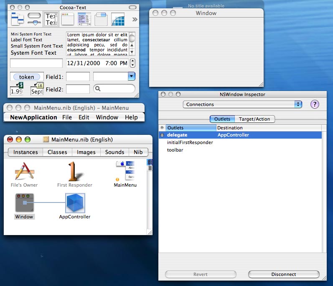Switch to the Nib tab

(138, 152)
